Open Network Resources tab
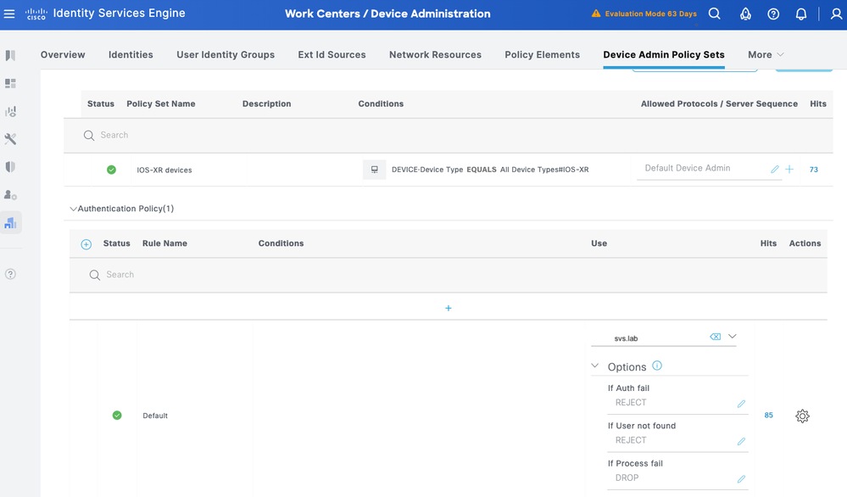The image size is (847, 497). pos(435,54)
